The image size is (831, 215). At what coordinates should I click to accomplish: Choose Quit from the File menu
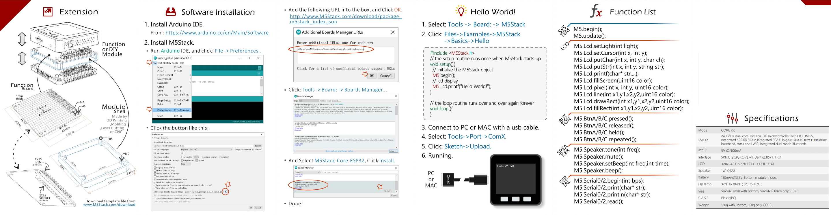172,116
